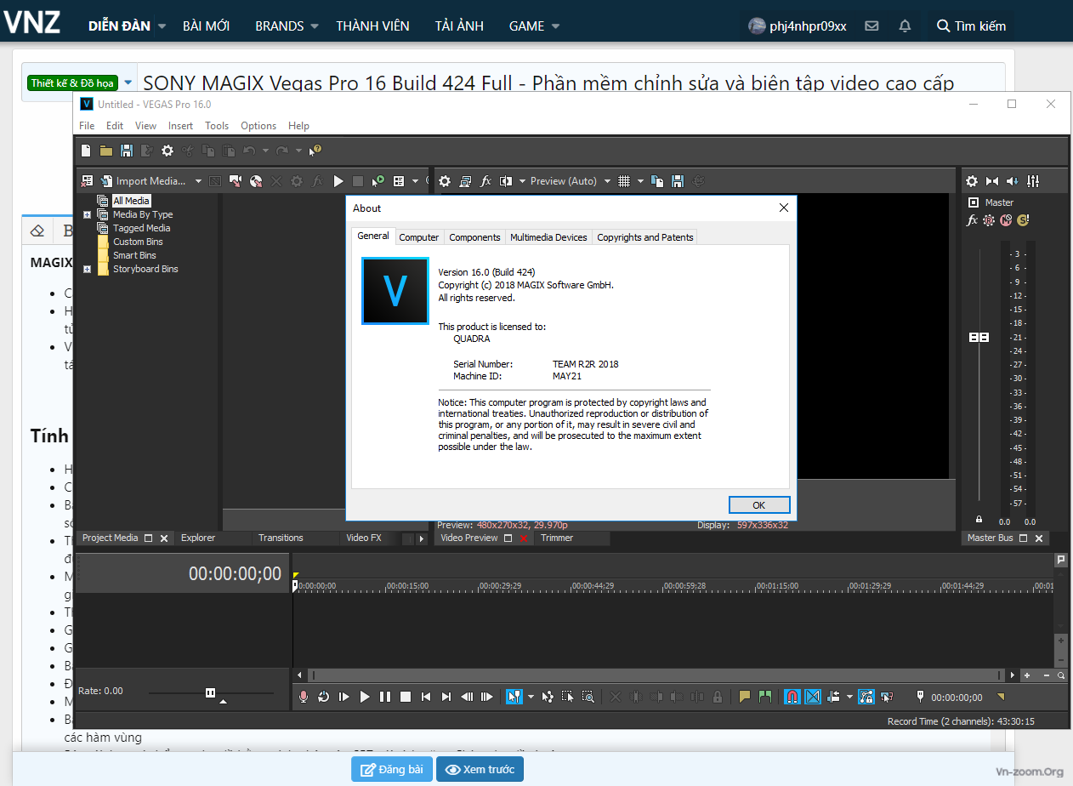Switch to the Components tab
The height and width of the screenshot is (786, 1073).
click(x=474, y=237)
